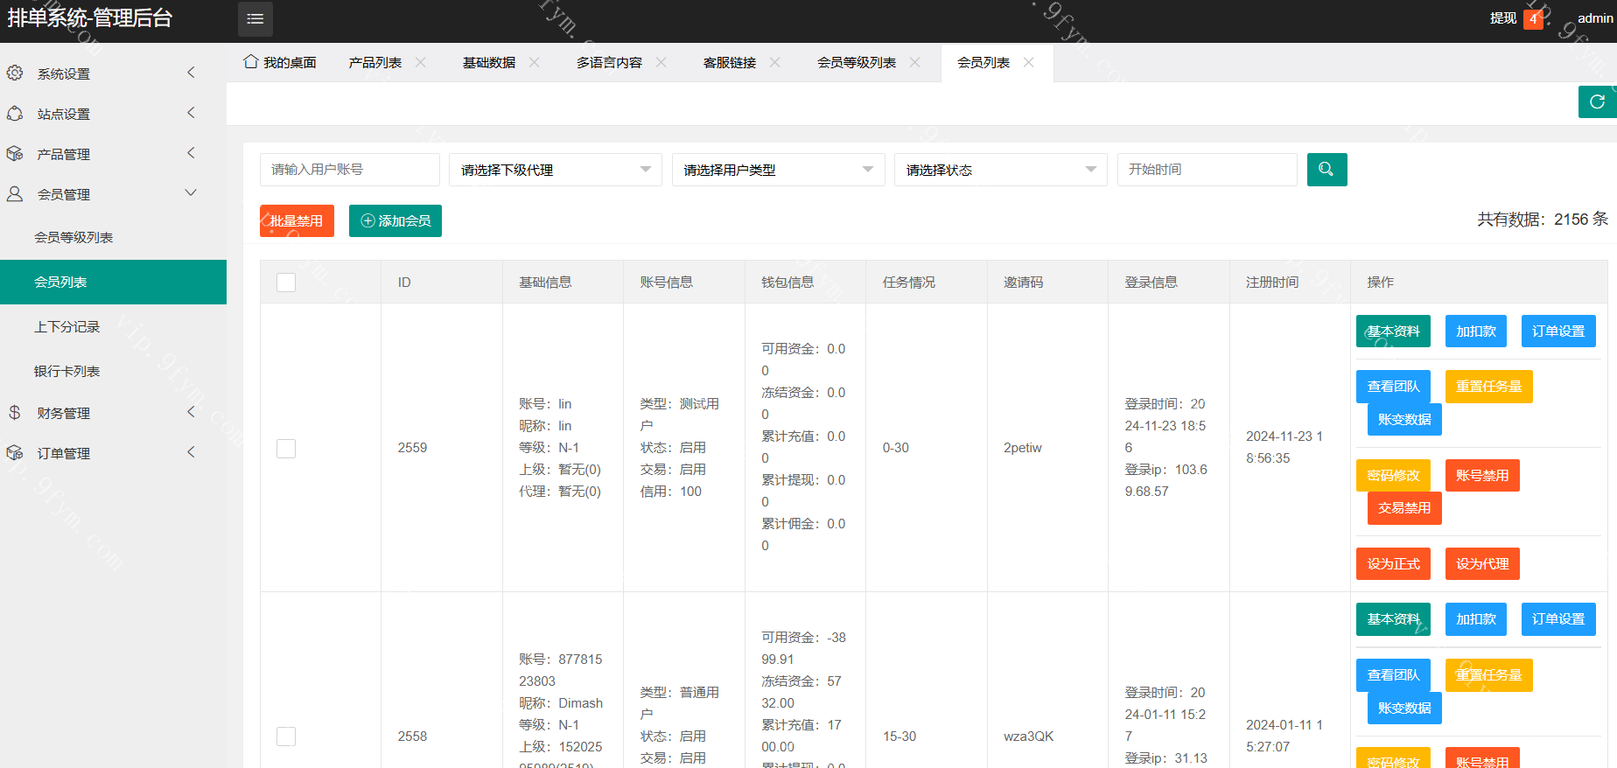Open the 请选择下级代理 dropdown

[x=555, y=170]
